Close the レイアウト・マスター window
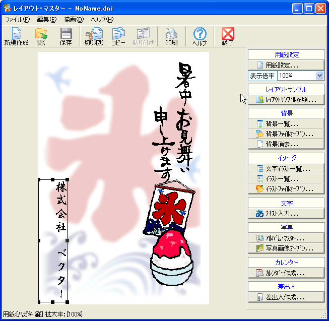The height and width of the screenshot is (321, 329). click(x=320, y=9)
